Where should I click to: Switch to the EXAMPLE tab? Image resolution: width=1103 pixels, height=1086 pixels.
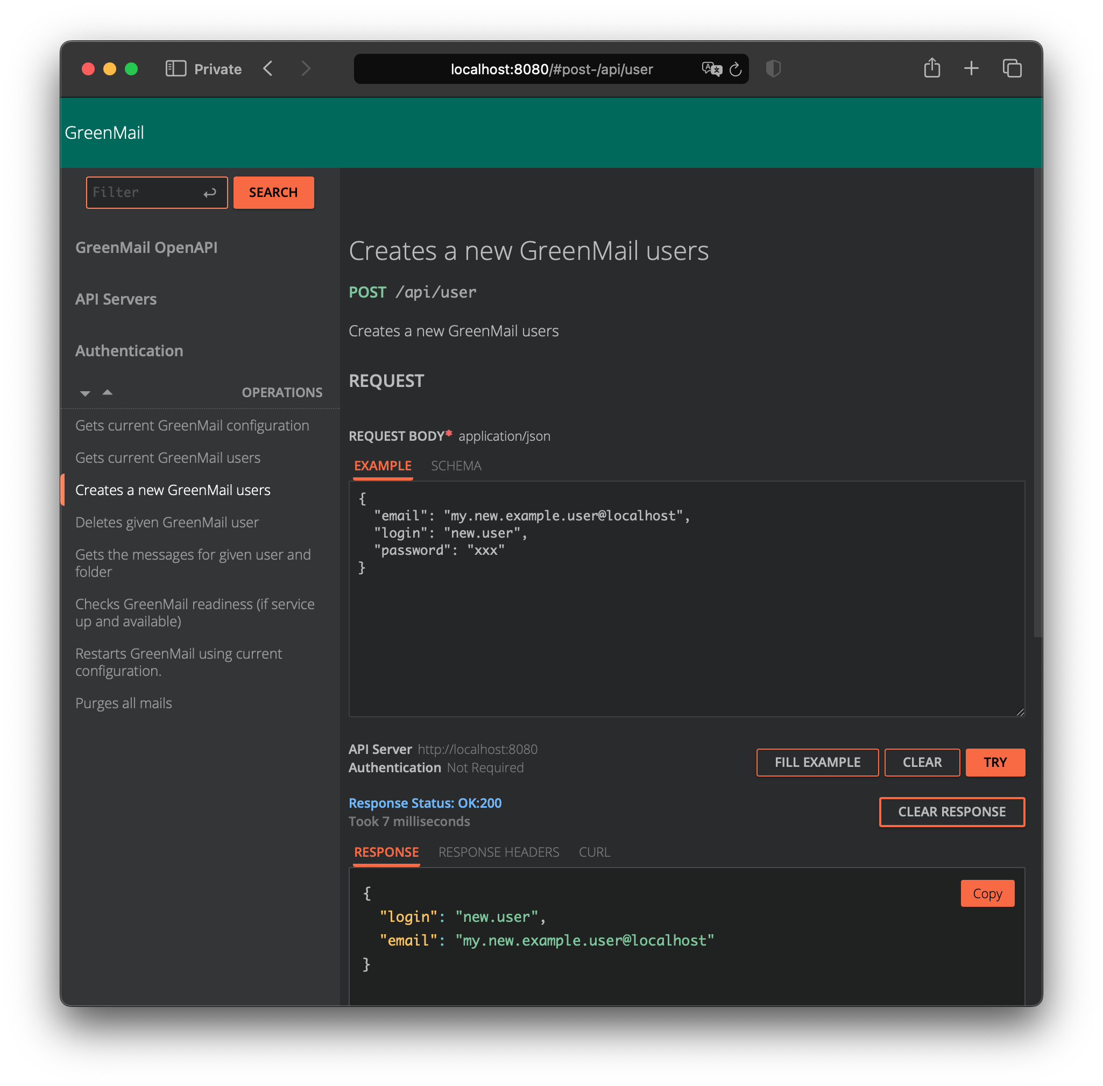(383, 466)
